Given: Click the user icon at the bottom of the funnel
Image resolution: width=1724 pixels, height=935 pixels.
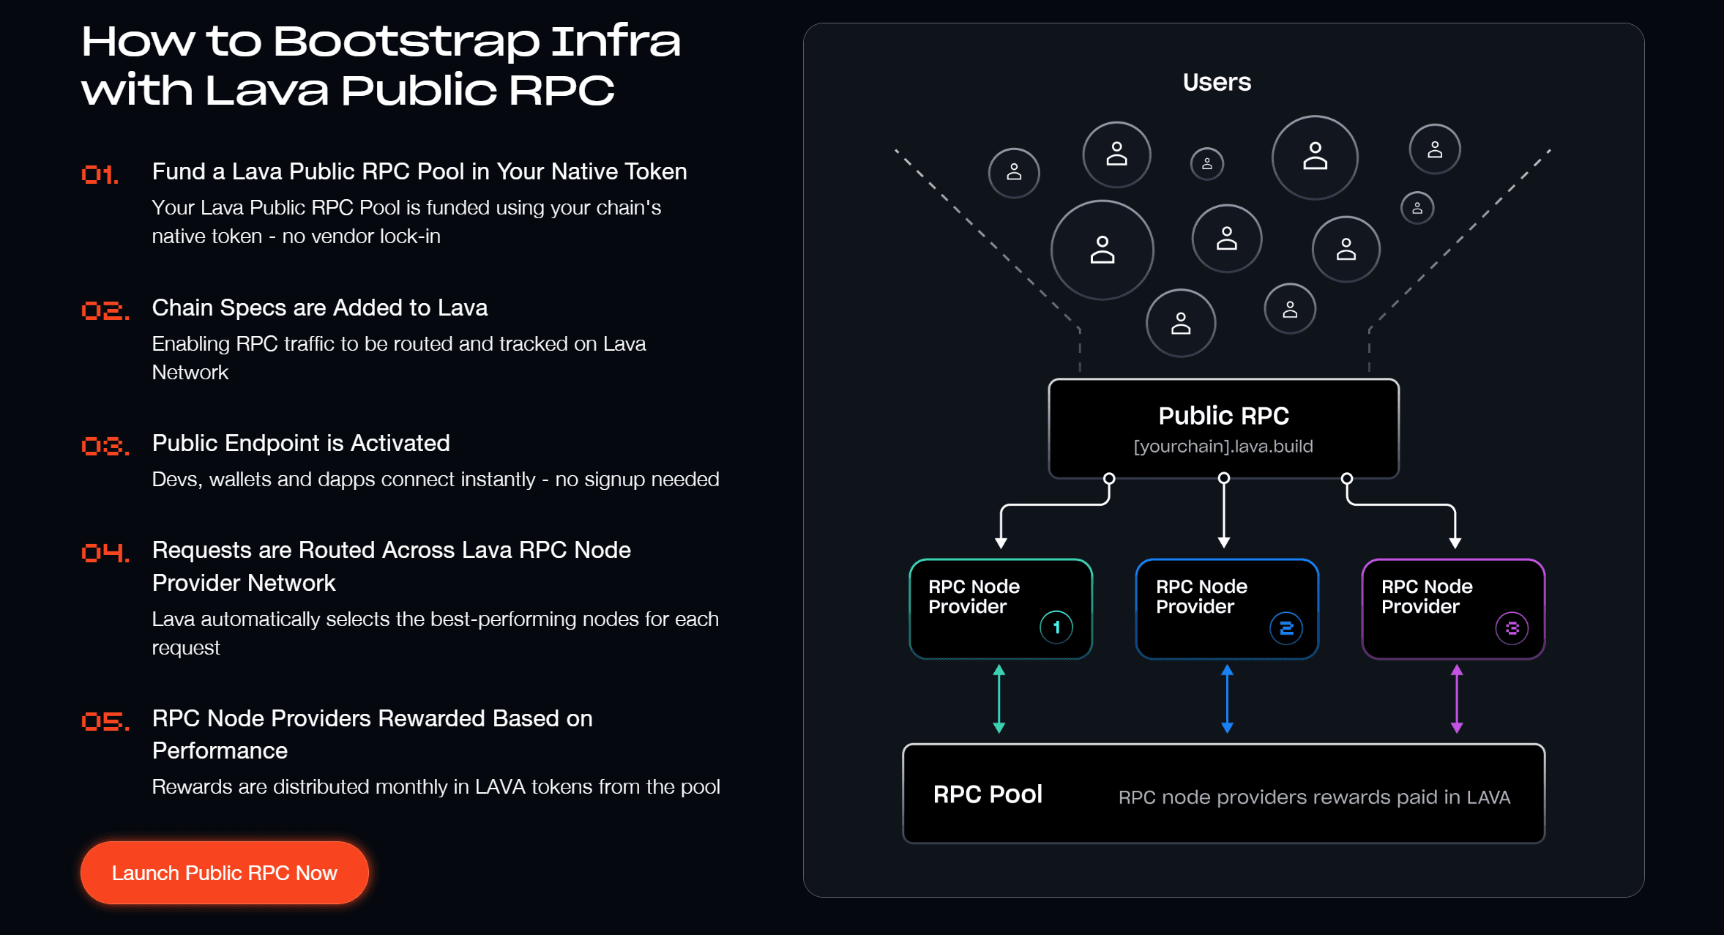Looking at the screenshot, I should (x=1182, y=322).
